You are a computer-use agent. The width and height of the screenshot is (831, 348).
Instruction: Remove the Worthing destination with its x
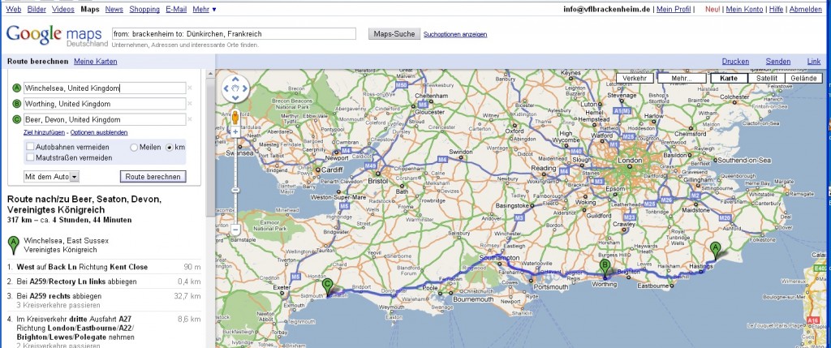tap(190, 104)
